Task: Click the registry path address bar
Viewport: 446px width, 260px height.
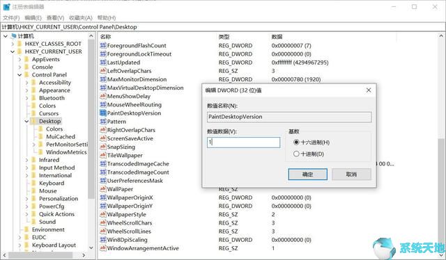Action: pos(223,27)
